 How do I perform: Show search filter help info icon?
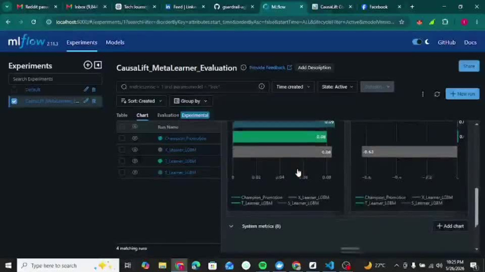262,87
